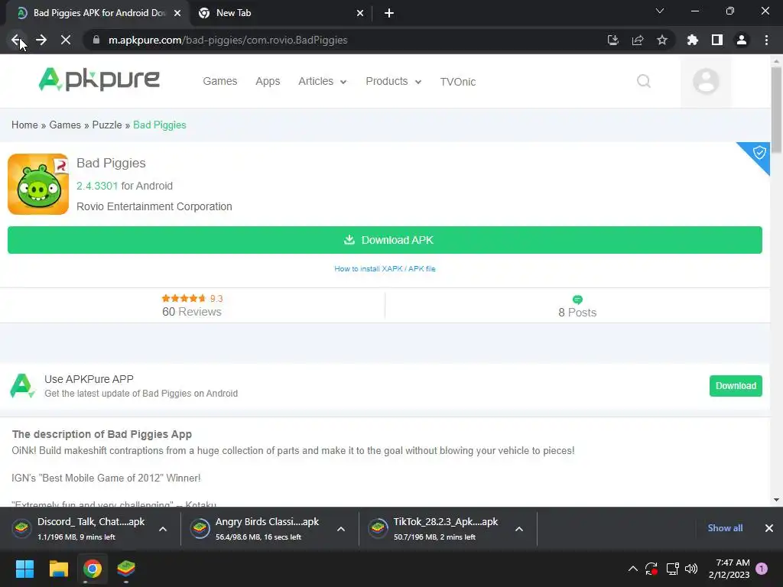Expand the Products dropdown menu
The width and height of the screenshot is (783, 587).
394,81
